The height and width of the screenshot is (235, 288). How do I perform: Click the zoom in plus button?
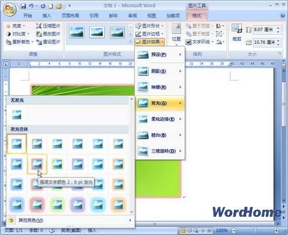point(276,230)
